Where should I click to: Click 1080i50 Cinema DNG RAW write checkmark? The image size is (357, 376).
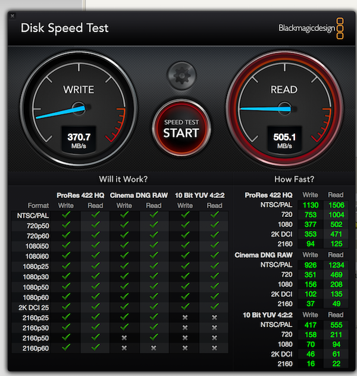124,245
